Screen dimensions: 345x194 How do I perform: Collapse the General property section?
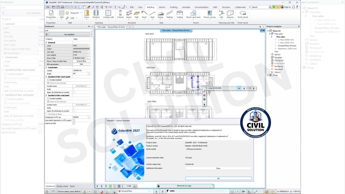46,43
